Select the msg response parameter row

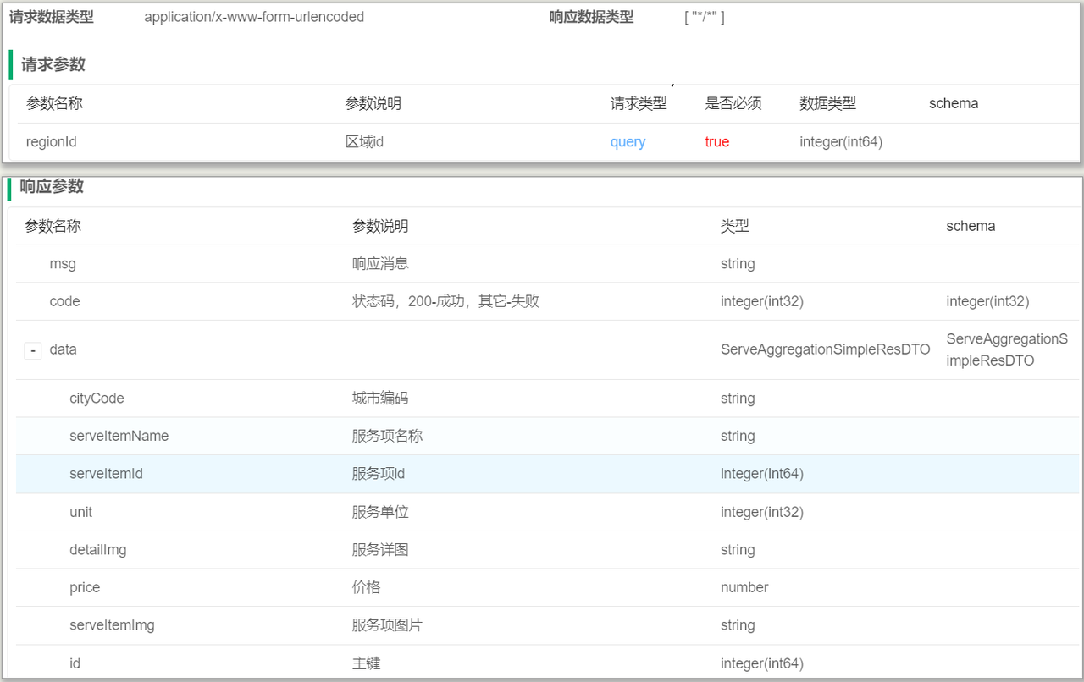tap(63, 264)
